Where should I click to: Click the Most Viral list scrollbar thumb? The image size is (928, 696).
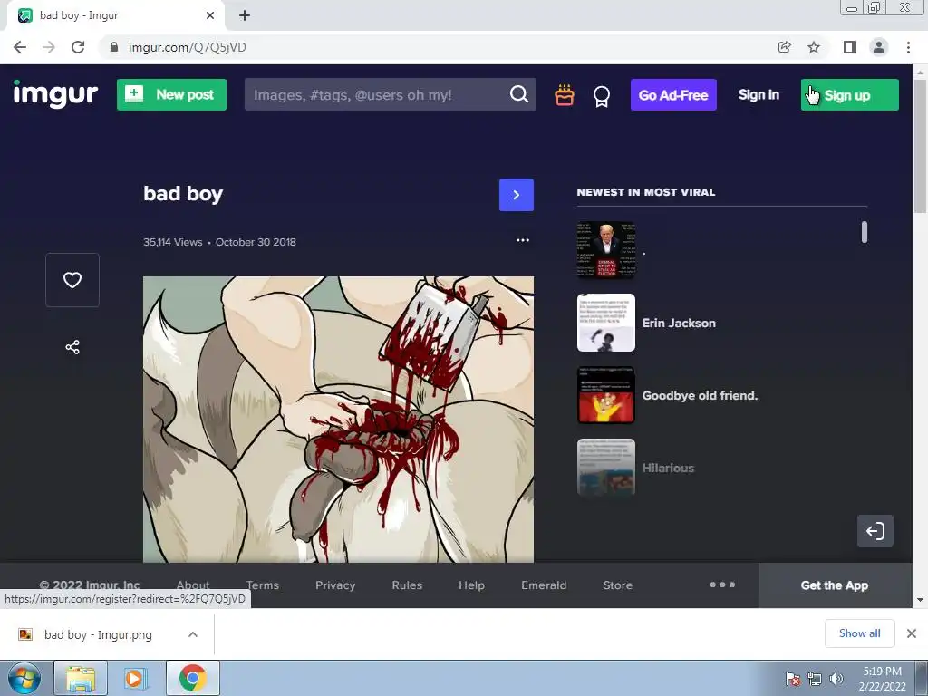(x=864, y=232)
